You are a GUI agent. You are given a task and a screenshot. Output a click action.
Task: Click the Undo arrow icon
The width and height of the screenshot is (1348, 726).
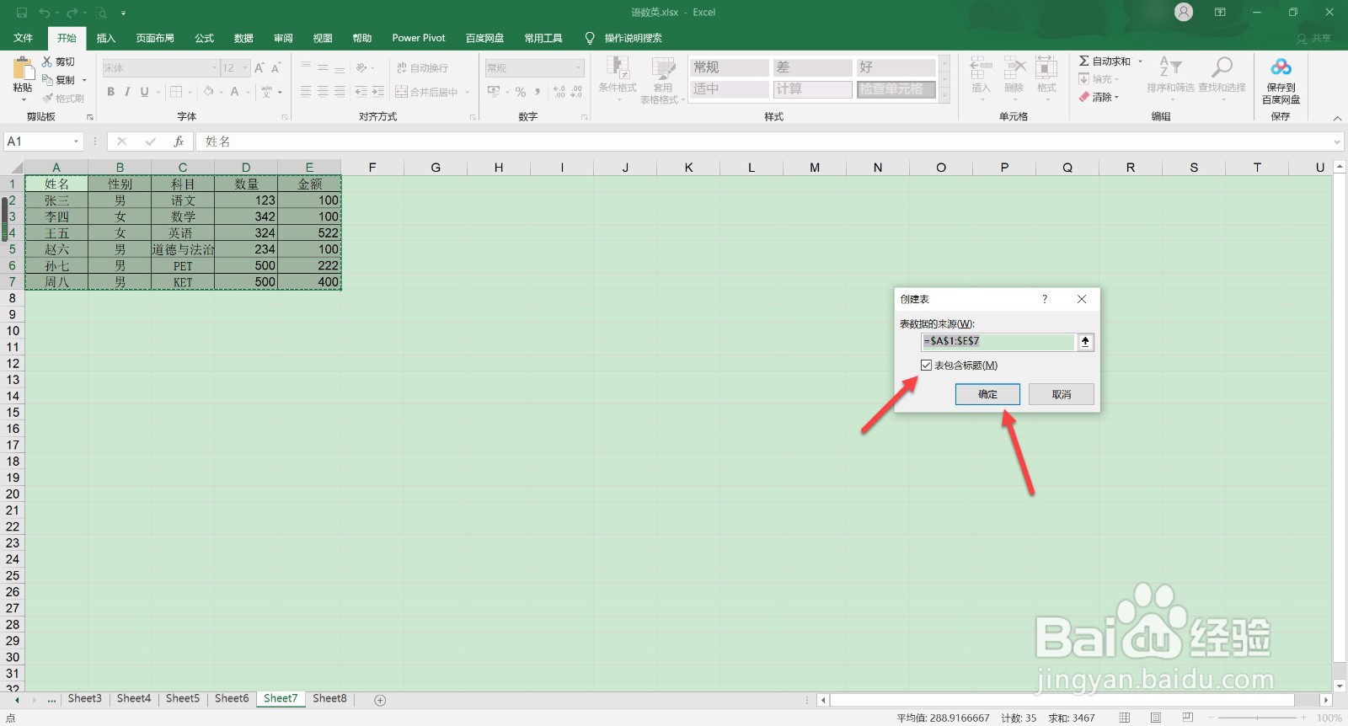tap(45, 13)
